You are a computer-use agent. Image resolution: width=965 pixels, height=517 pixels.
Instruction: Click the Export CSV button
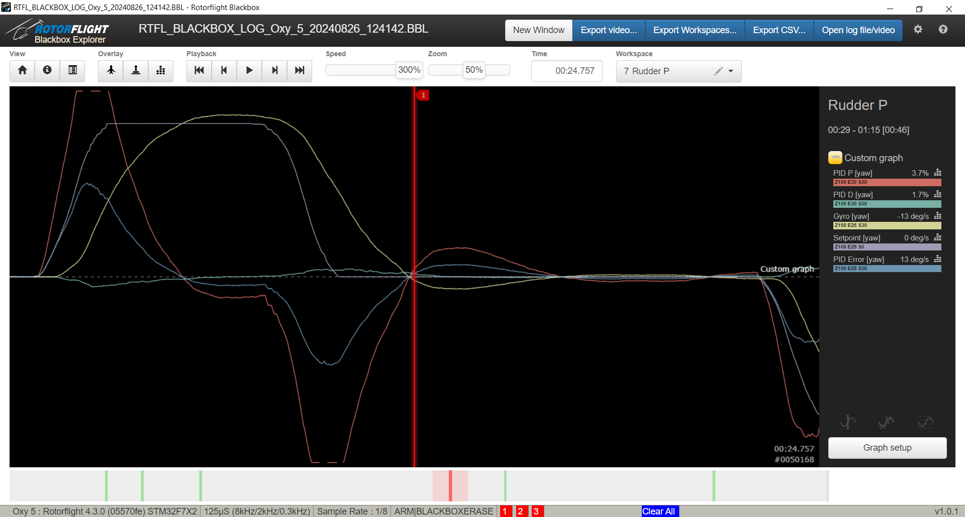click(x=779, y=30)
